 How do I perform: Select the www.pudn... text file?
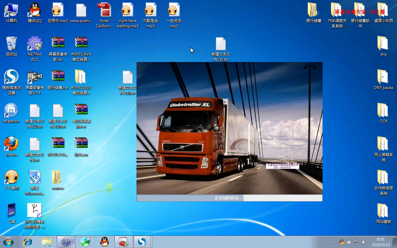(x=81, y=12)
